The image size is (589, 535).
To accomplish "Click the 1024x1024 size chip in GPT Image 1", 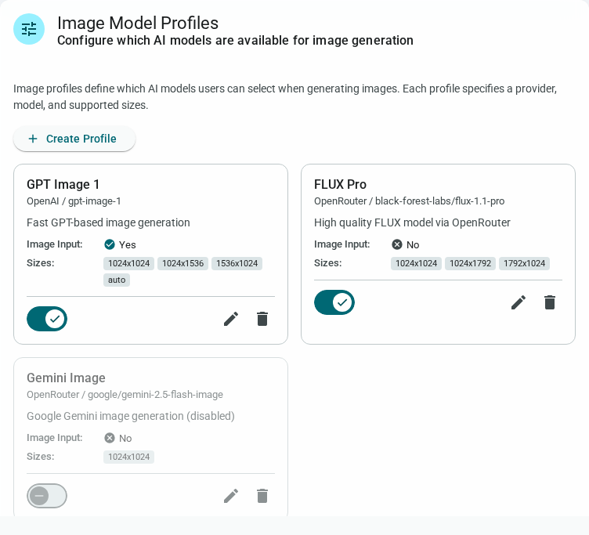I will (x=128, y=263).
